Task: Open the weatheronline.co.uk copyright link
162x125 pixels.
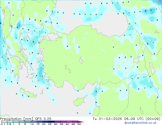Action: (x=140, y=123)
